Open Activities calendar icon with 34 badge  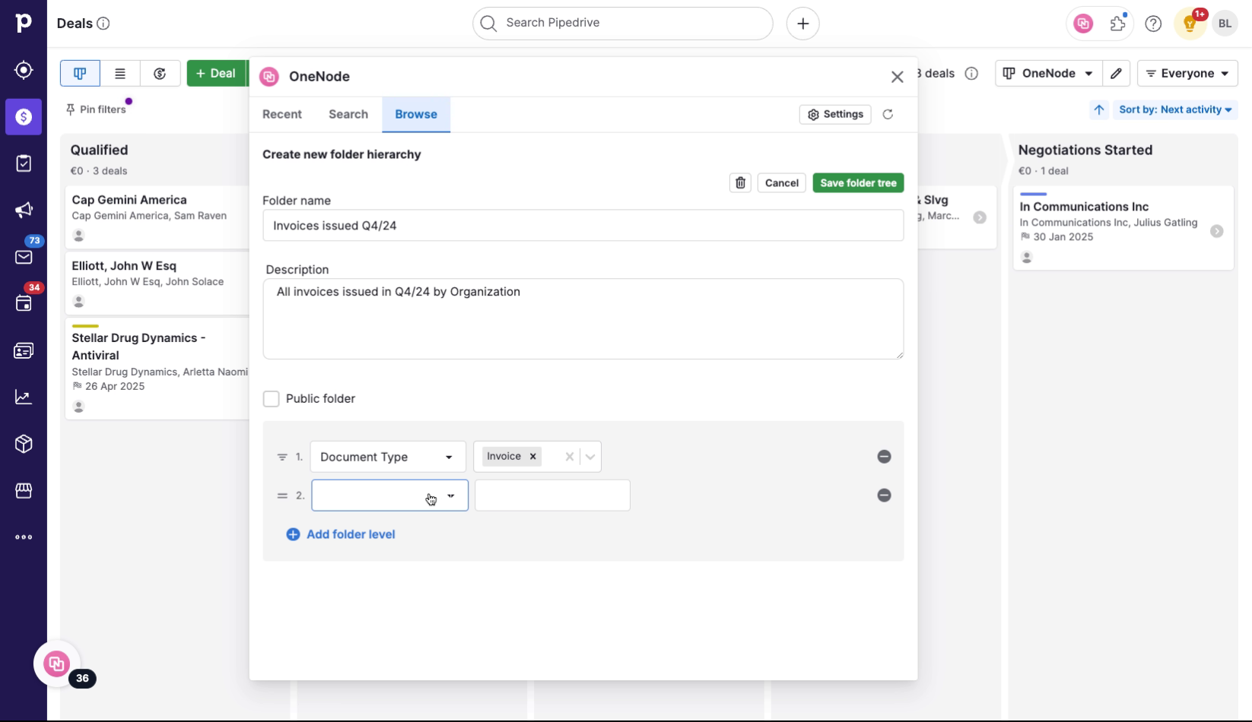pos(24,304)
